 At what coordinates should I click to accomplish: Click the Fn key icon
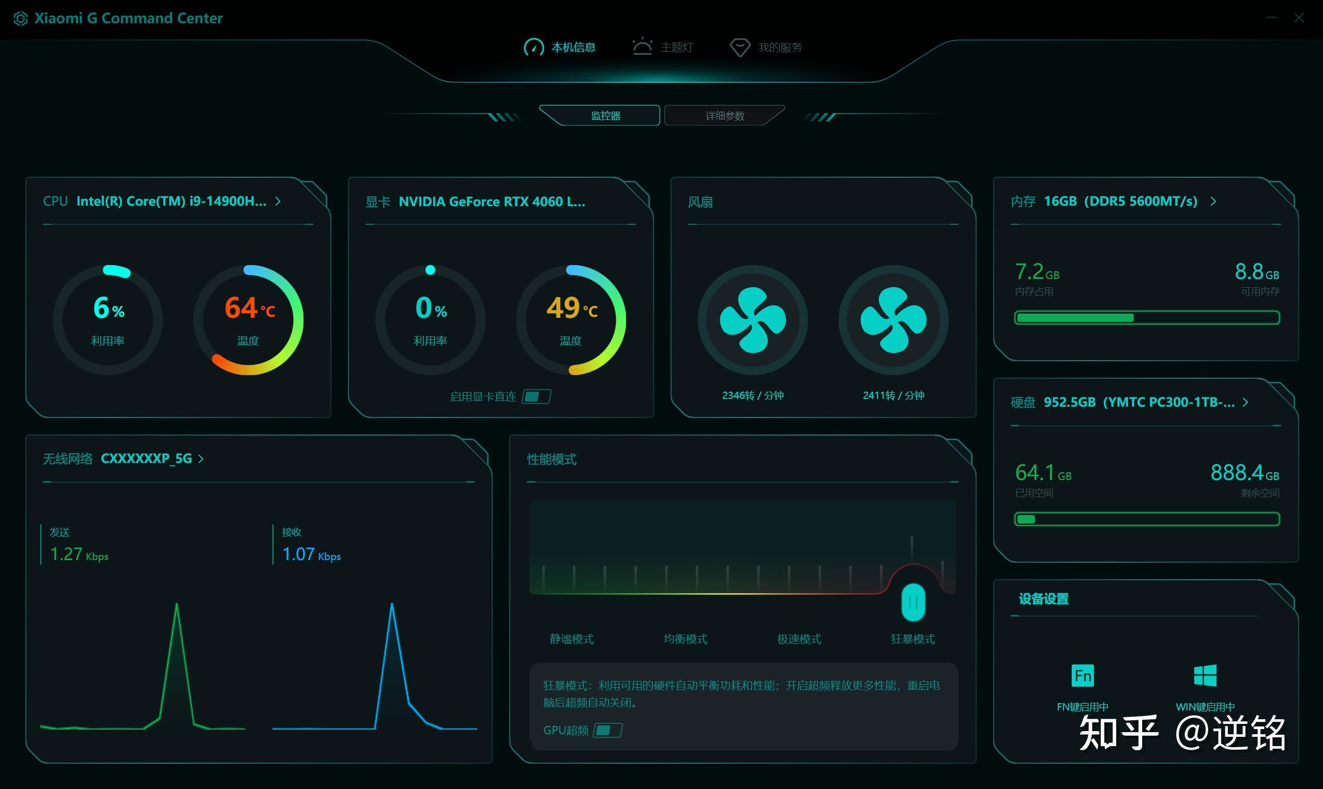click(1083, 675)
